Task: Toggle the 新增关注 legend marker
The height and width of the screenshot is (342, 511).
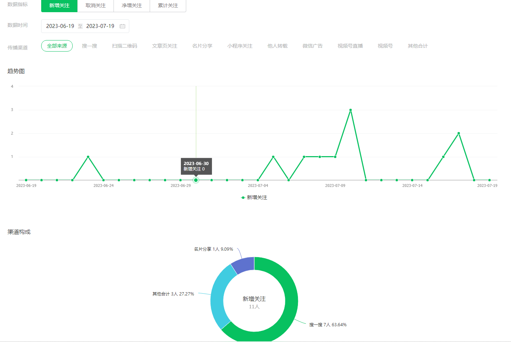Action: click(x=243, y=197)
